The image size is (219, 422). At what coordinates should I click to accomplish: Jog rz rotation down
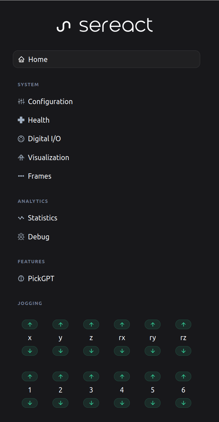pos(183,351)
